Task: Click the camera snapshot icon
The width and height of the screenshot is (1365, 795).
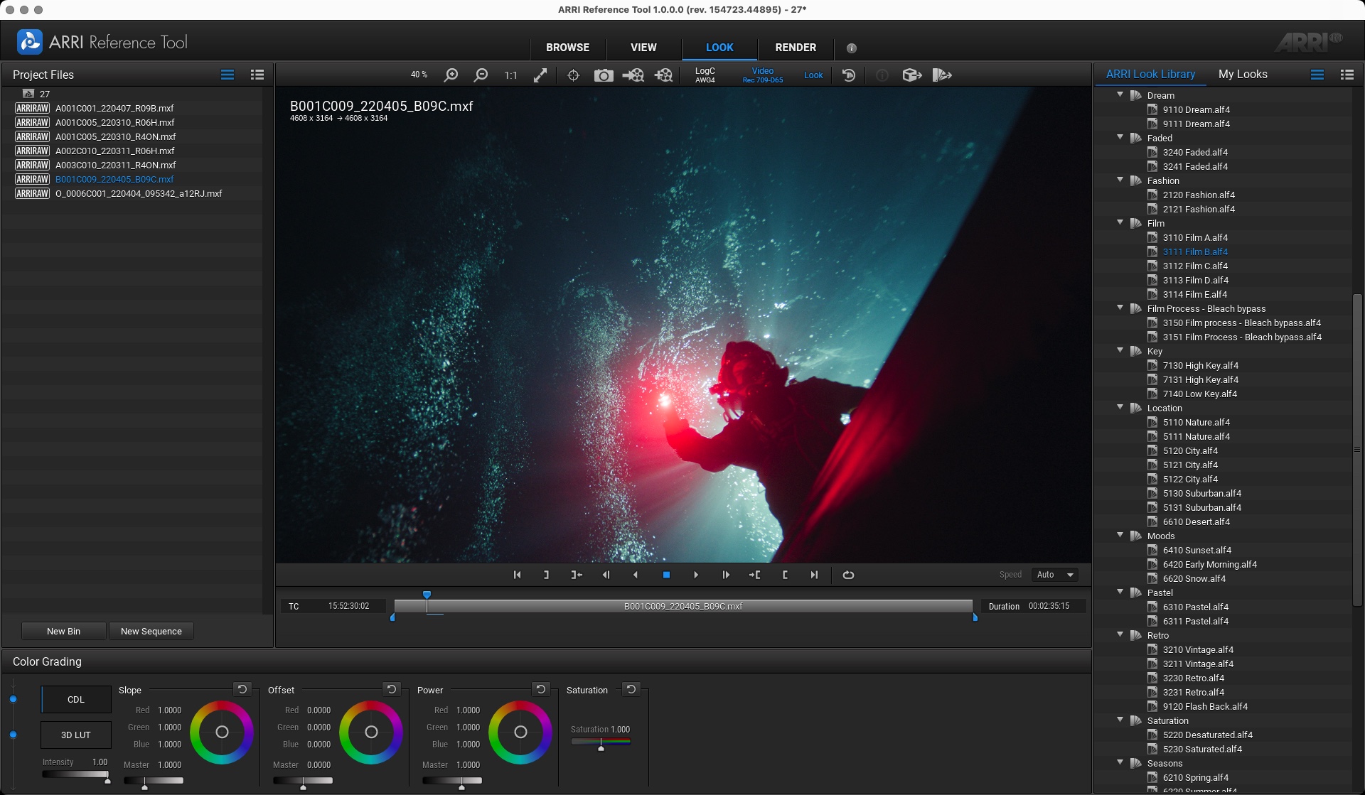Action: click(604, 75)
